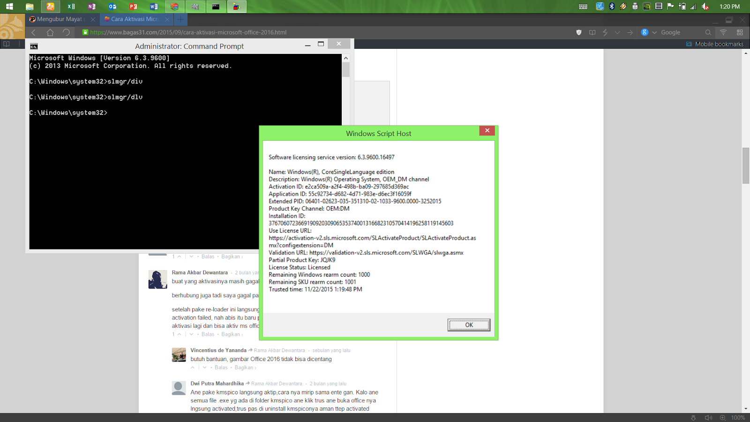Open Action Center flag icon

670,7
